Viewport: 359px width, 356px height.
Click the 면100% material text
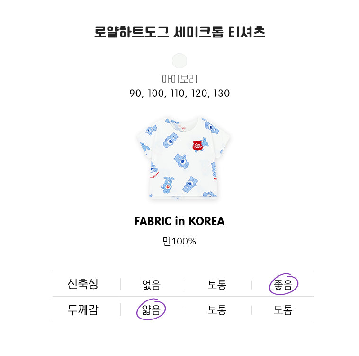179,242
